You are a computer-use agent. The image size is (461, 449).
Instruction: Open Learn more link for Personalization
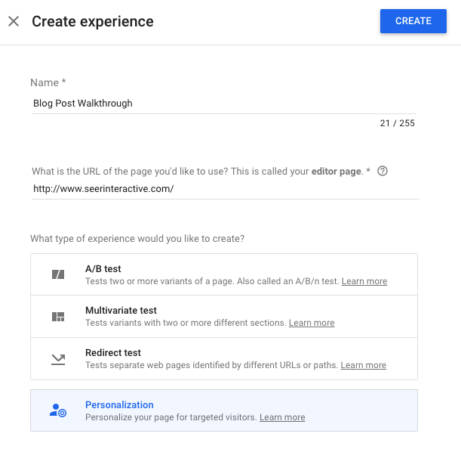click(282, 417)
